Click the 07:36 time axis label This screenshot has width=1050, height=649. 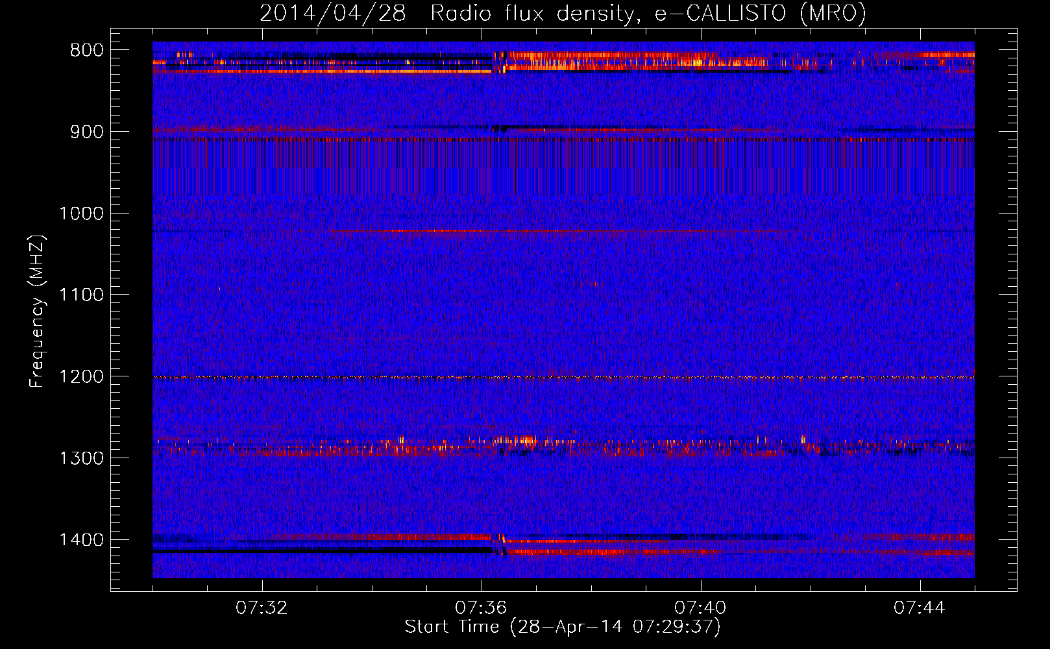click(482, 608)
